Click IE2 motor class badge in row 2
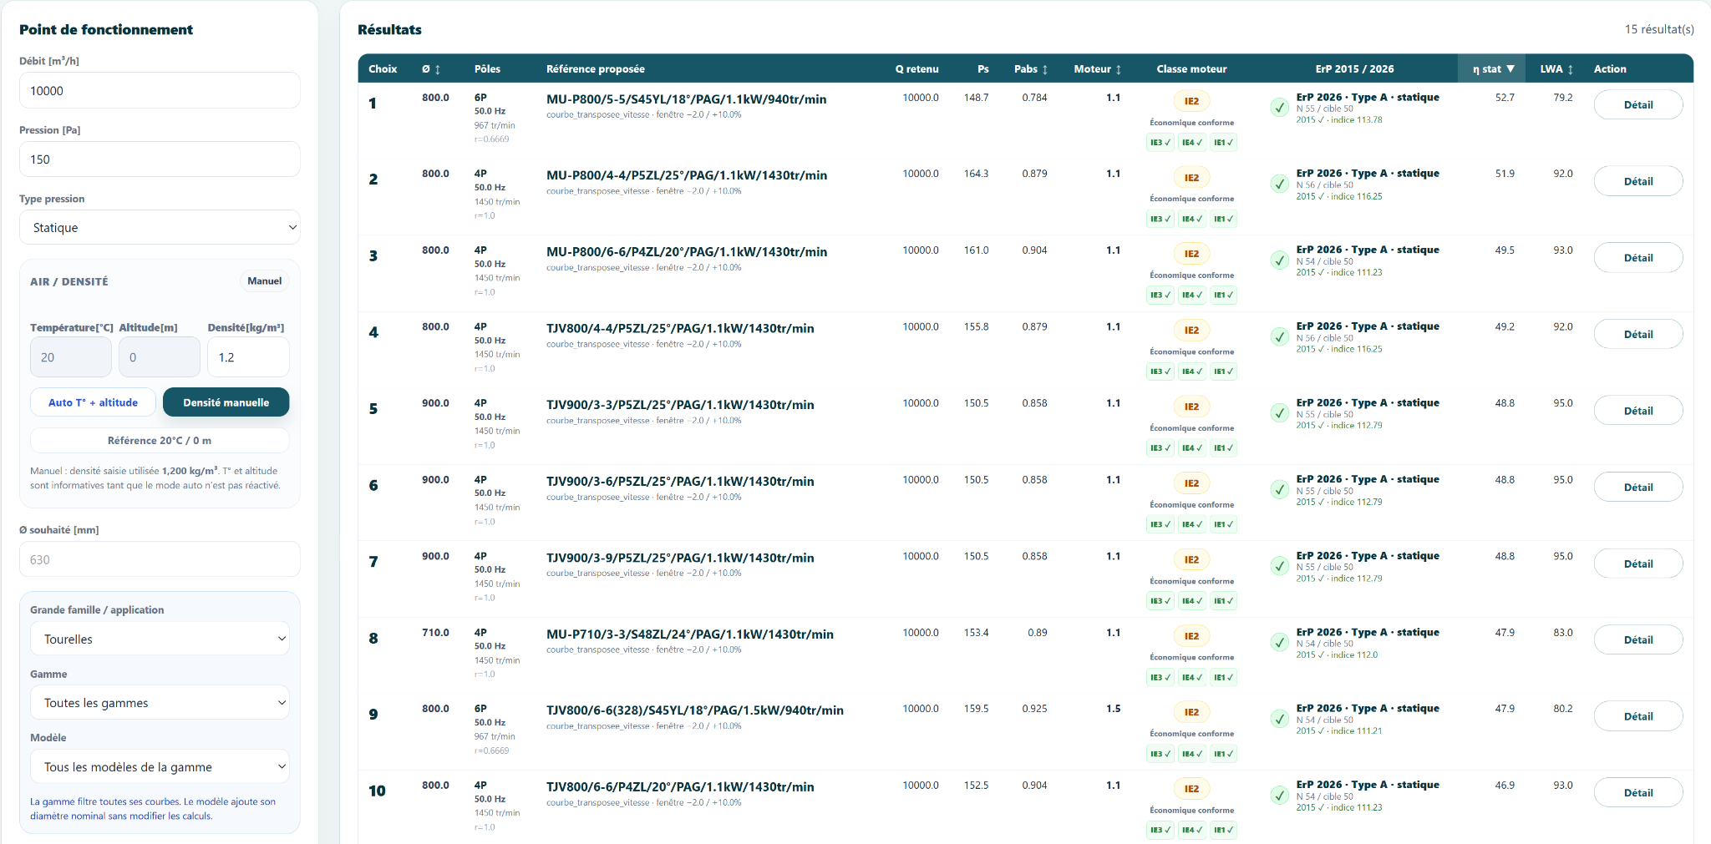 click(1191, 178)
